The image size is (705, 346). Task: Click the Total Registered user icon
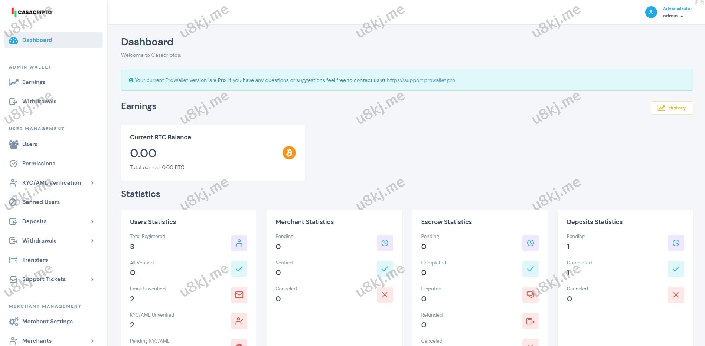click(239, 243)
